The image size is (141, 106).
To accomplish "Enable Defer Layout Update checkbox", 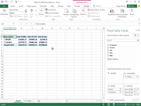I will point(108,100).
